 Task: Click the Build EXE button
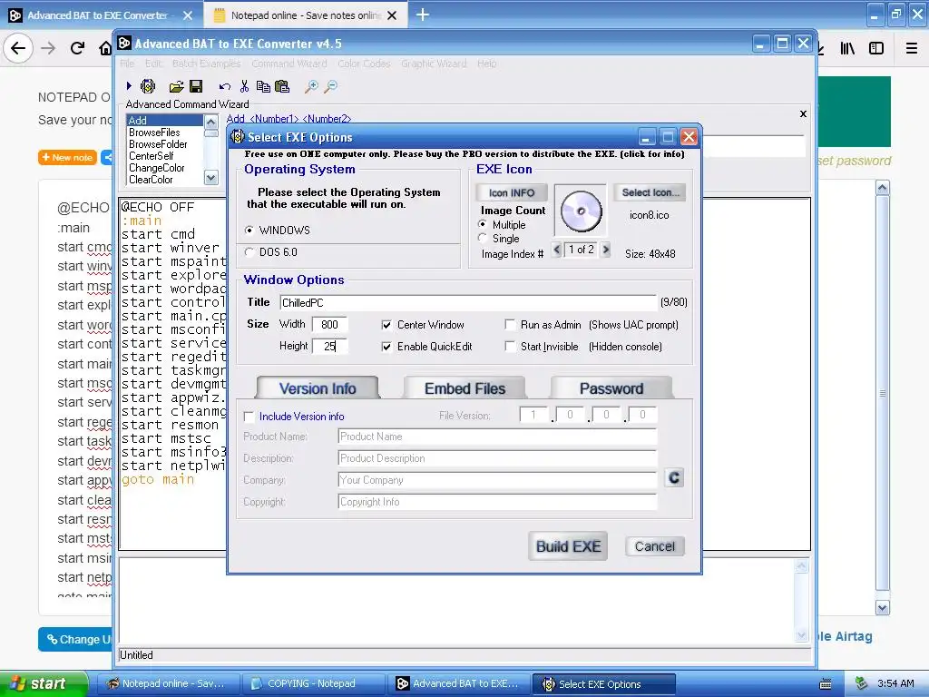pos(568,546)
